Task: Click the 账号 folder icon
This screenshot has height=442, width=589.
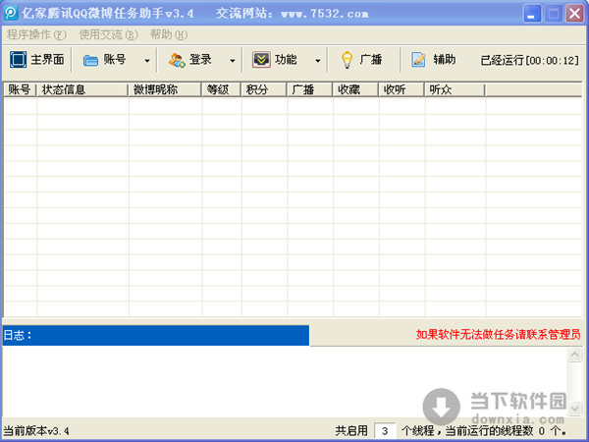Action: pyautogui.click(x=90, y=60)
